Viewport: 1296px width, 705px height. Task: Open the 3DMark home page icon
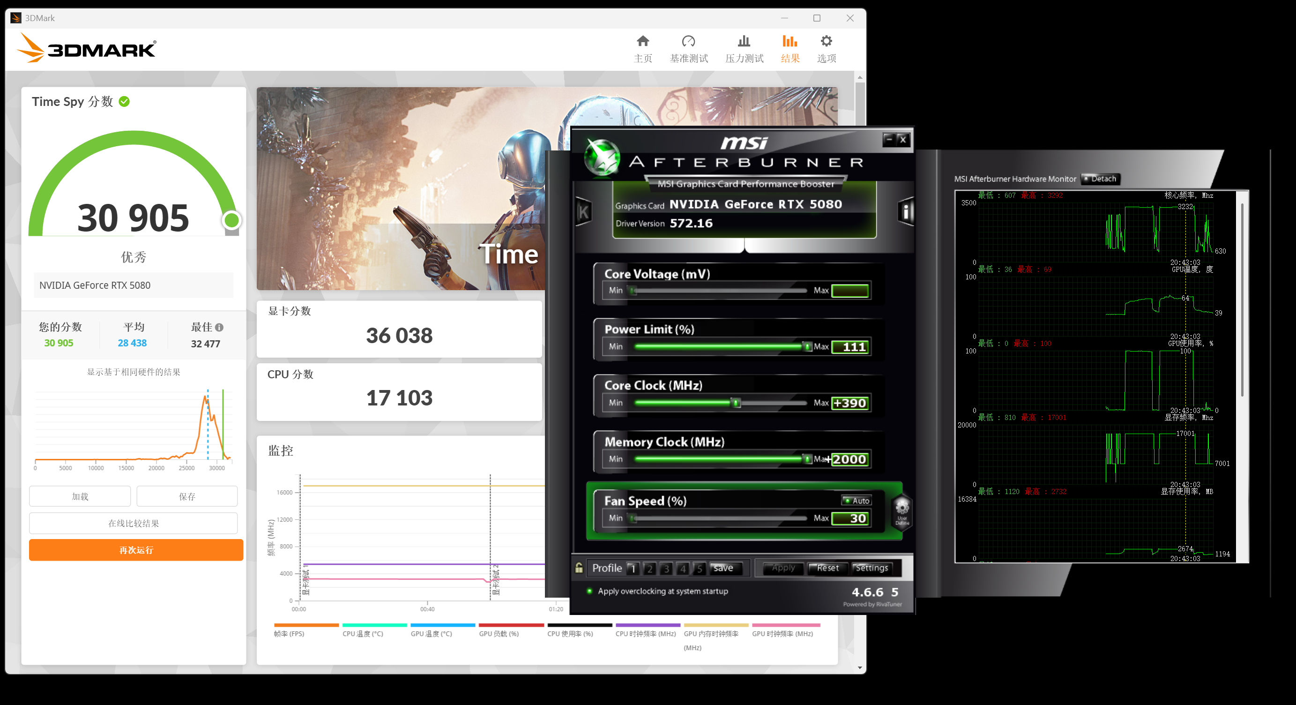[x=642, y=42]
